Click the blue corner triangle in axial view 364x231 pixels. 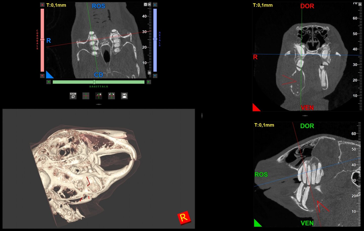point(49,75)
